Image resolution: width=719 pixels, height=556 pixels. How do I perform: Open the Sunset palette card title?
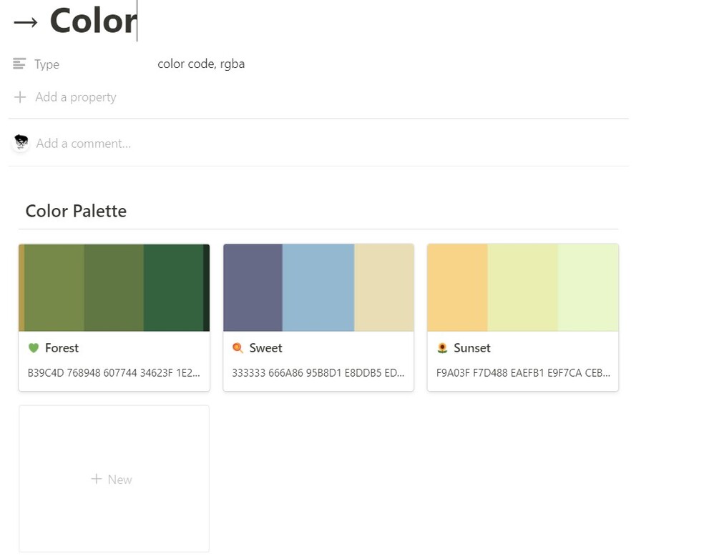click(x=471, y=348)
